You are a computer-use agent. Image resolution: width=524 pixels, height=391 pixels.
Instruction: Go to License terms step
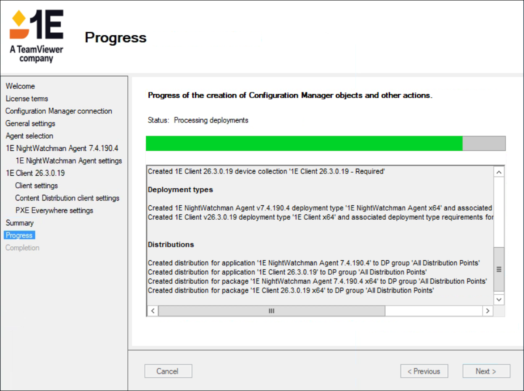click(x=27, y=99)
